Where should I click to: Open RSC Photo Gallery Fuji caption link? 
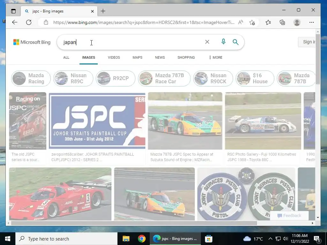[x=262, y=157]
